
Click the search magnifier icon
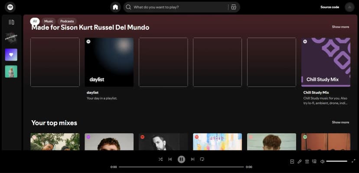click(x=128, y=7)
